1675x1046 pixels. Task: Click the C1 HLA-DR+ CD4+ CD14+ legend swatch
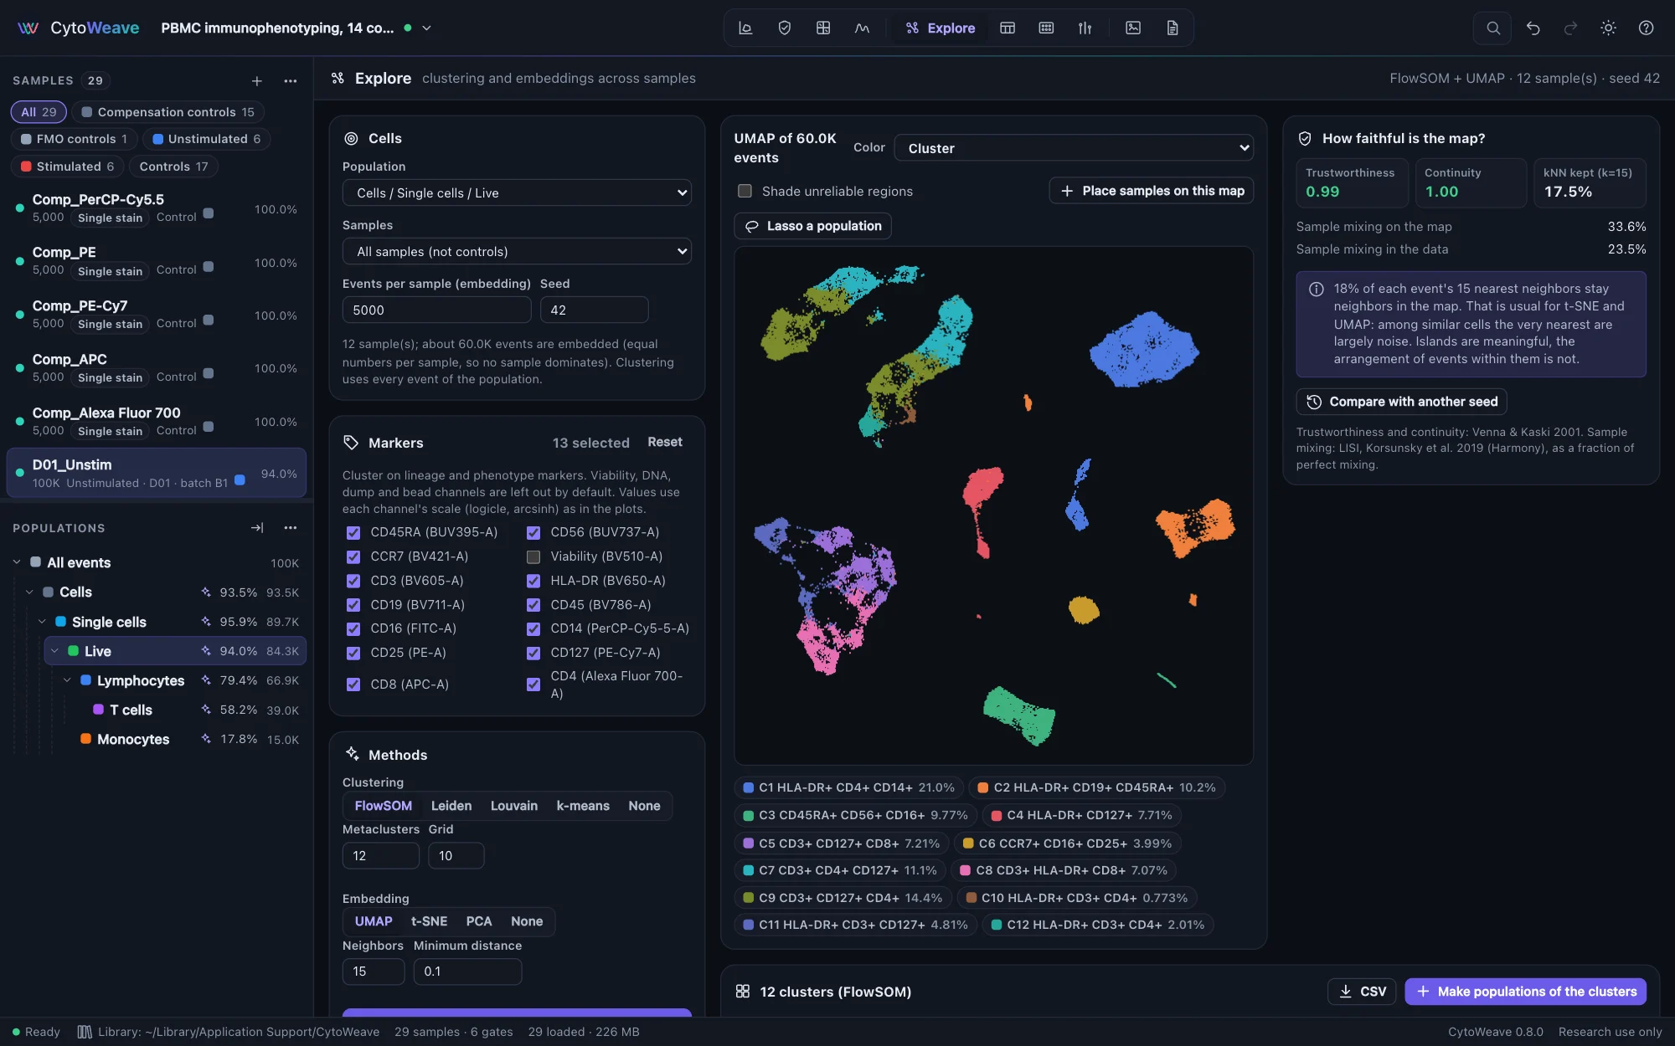[x=749, y=787]
